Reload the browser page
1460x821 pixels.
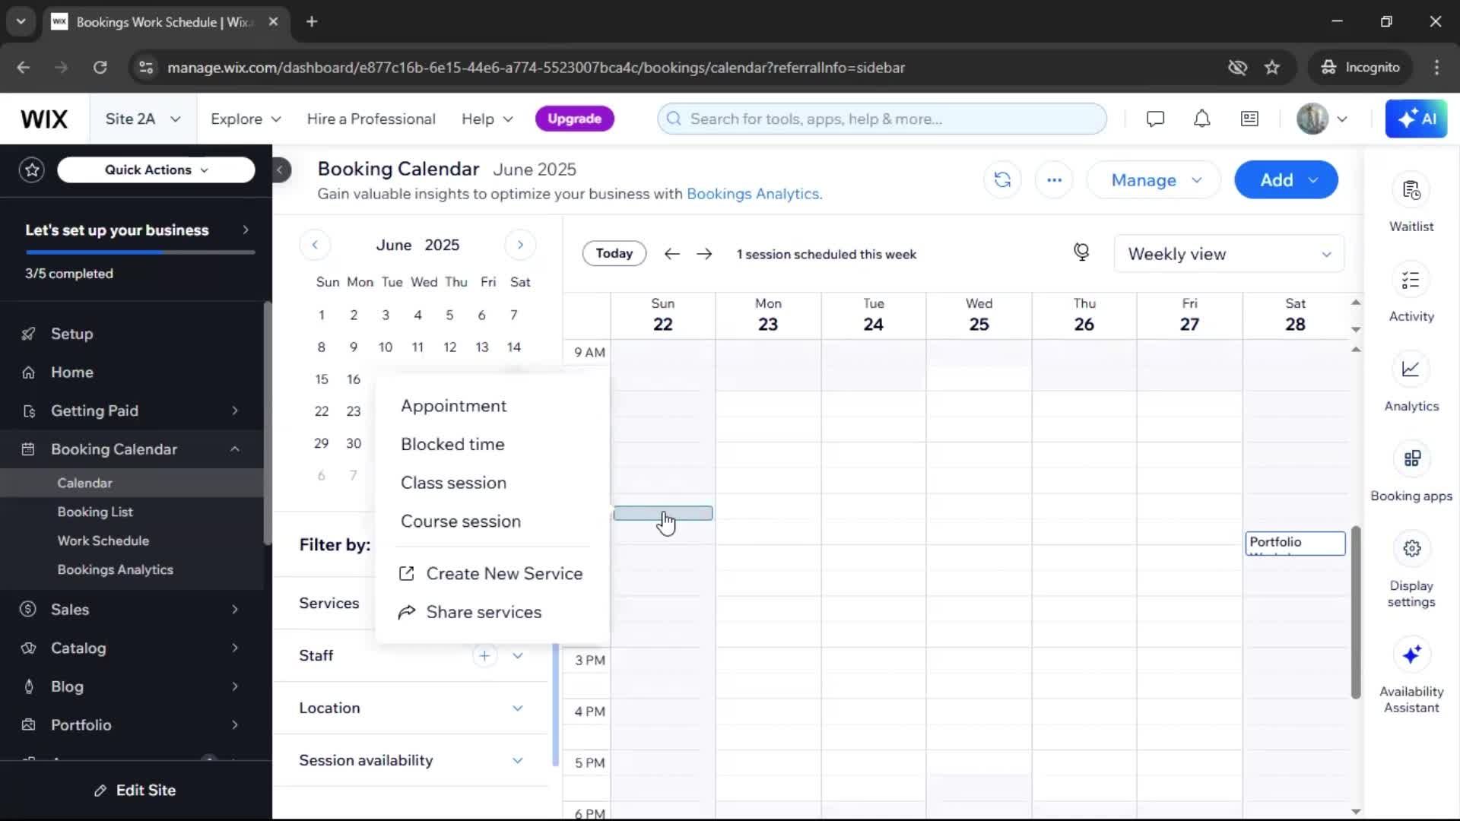(100, 67)
